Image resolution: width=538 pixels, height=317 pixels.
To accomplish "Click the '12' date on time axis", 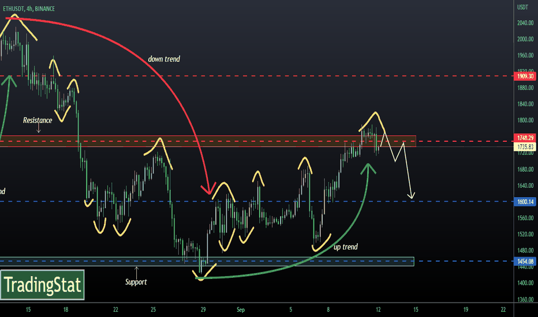I will pyautogui.click(x=378, y=310).
